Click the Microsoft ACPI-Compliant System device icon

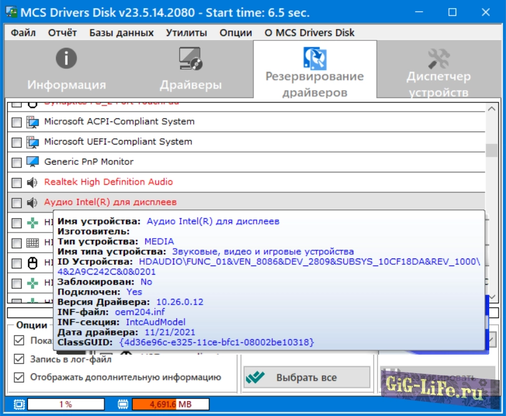point(32,122)
